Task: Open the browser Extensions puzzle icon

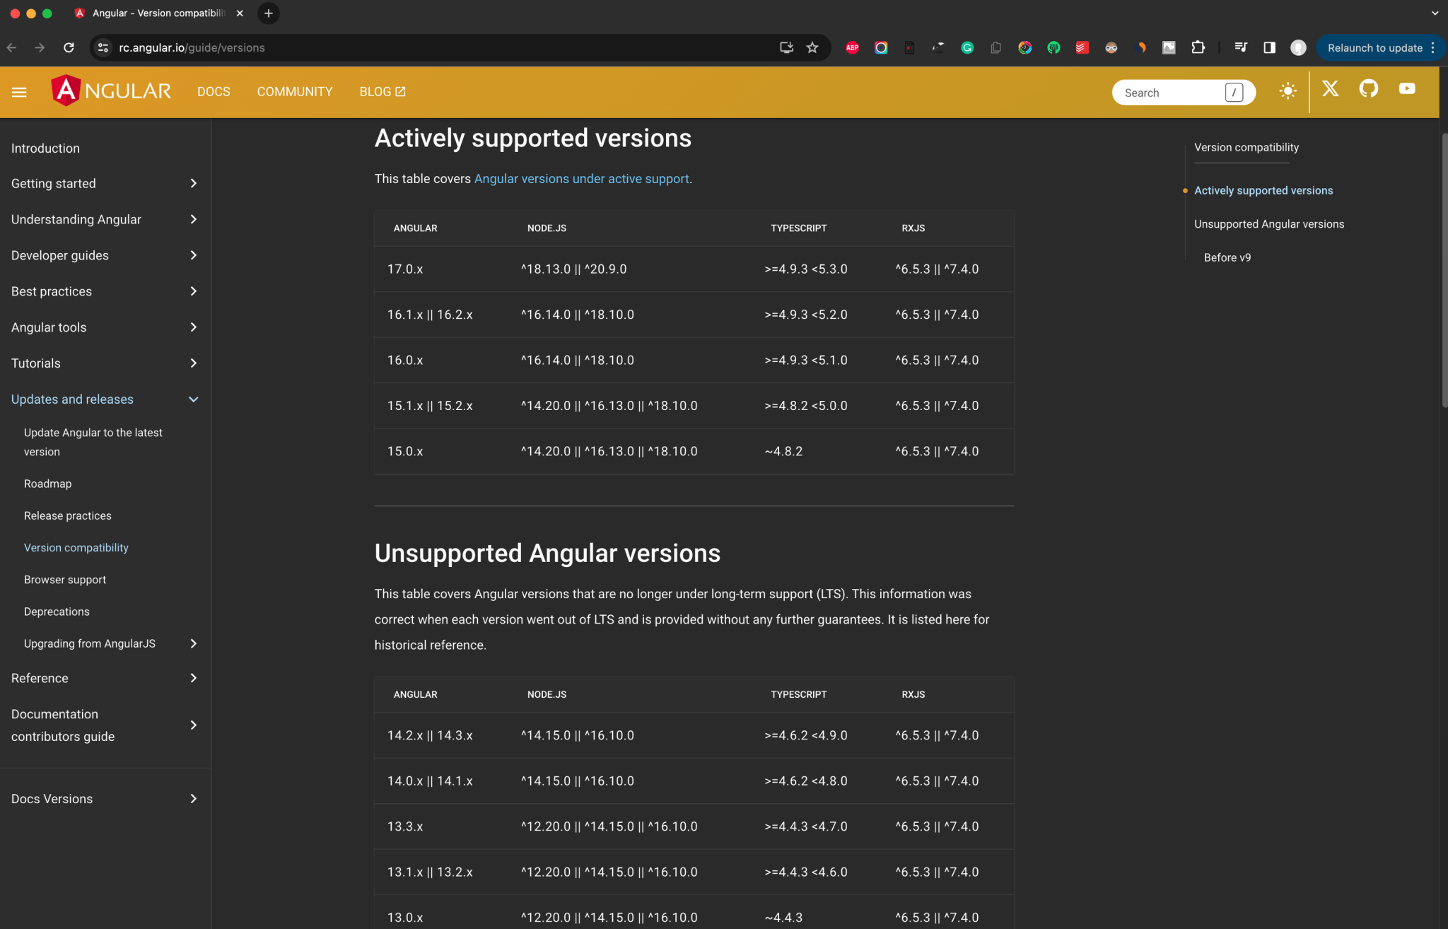Action: (1198, 47)
